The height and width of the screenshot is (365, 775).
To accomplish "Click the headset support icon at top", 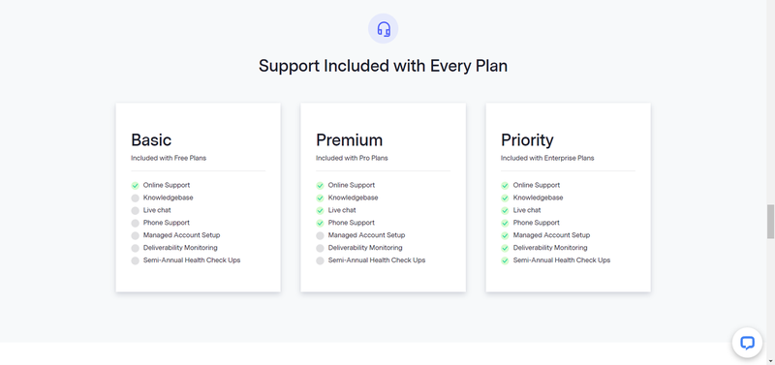I will (x=383, y=29).
